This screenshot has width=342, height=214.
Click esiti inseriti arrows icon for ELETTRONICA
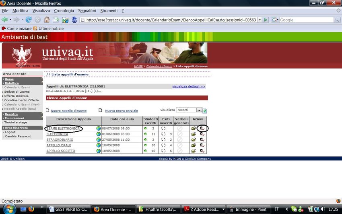click(163, 134)
